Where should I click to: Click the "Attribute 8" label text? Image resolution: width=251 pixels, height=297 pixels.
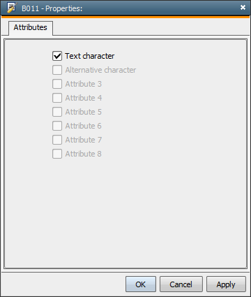tap(84, 154)
